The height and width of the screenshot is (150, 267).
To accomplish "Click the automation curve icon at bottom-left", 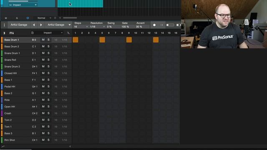I will tap(3, 146).
